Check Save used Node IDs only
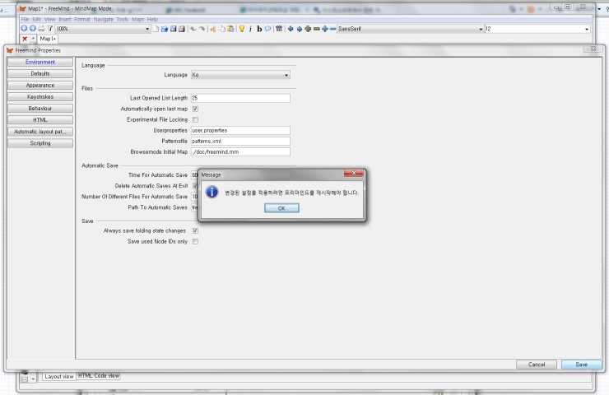 click(x=195, y=242)
